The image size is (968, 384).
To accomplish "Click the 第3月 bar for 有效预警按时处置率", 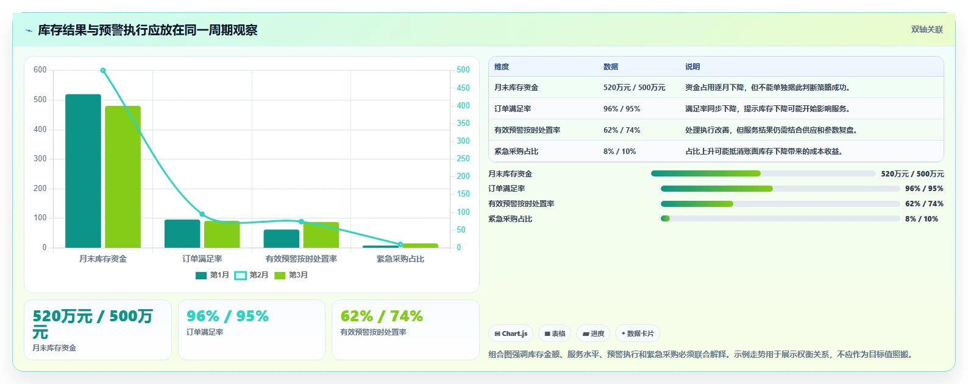I will click(x=321, y=235).
